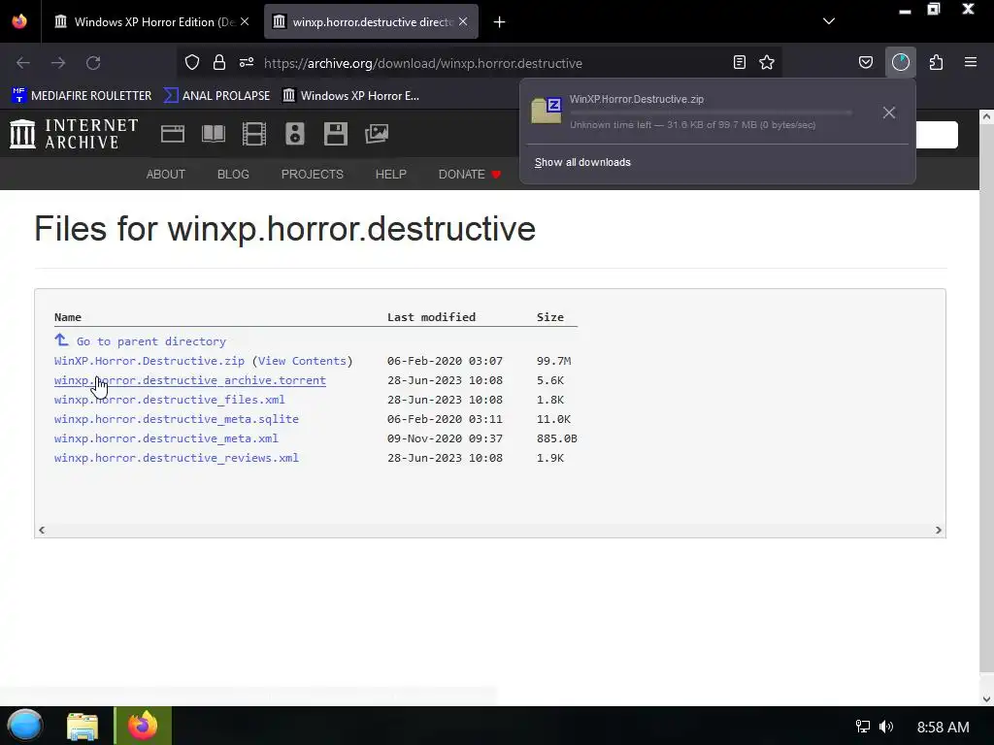Cancel the WinXP.Horror.Destructive.zip download
Image resolution: width=994 pixels, height=745 pixels.
tap(889, 113)
